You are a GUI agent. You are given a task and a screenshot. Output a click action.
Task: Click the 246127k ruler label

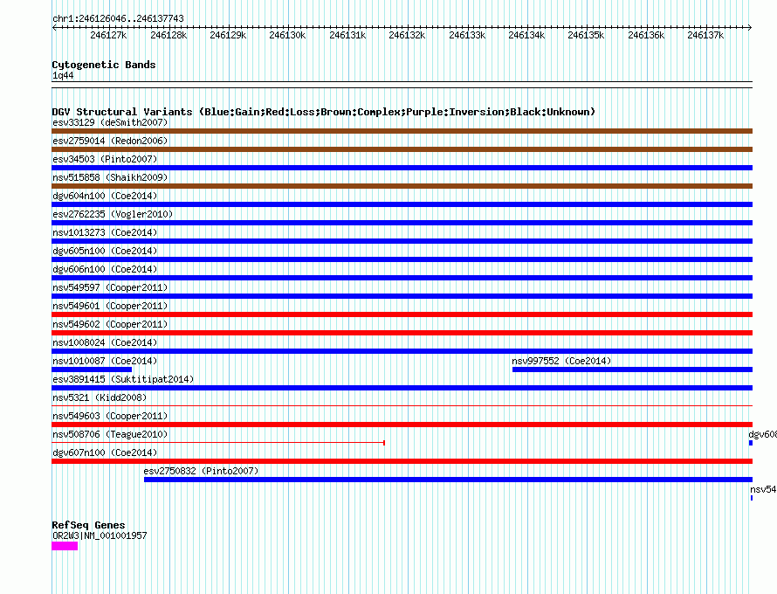[x=108, y=35]
